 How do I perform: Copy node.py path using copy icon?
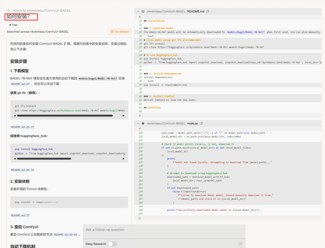point(201,123)
